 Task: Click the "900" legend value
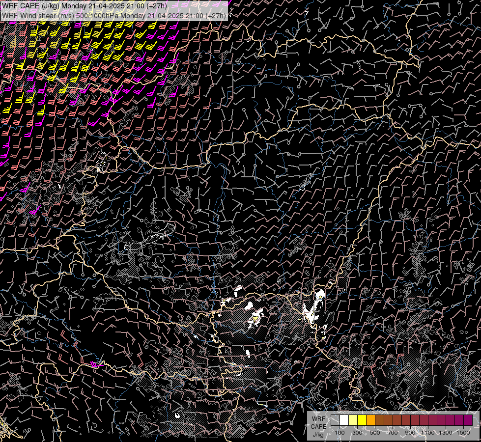(410, 433)
